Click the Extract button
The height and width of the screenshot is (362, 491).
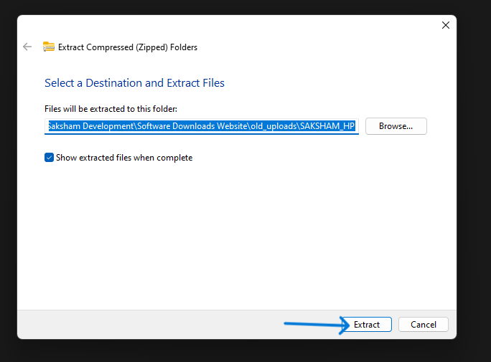366,325
